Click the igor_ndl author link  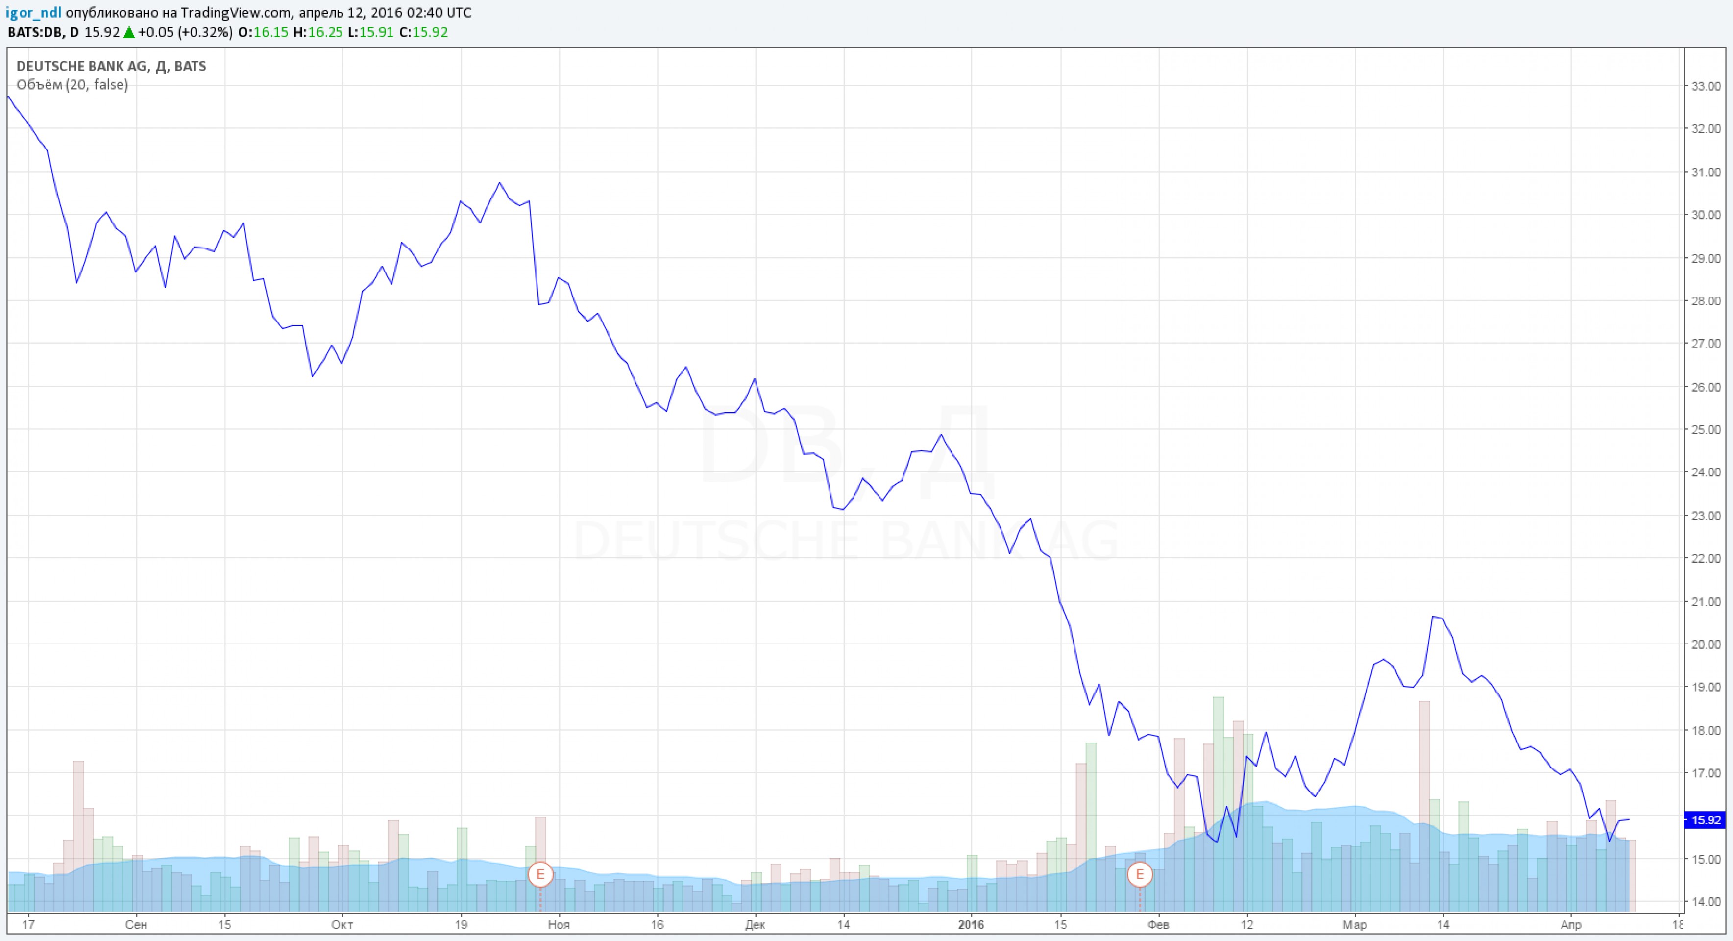[x=34, y=13]
